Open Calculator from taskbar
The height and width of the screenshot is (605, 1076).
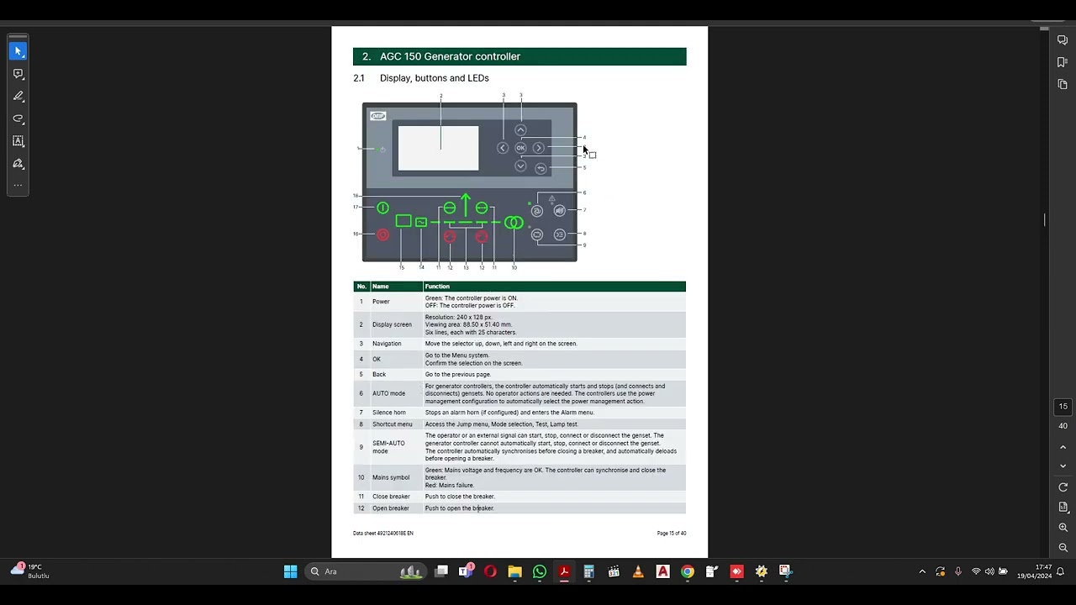[x=589, y=571]
